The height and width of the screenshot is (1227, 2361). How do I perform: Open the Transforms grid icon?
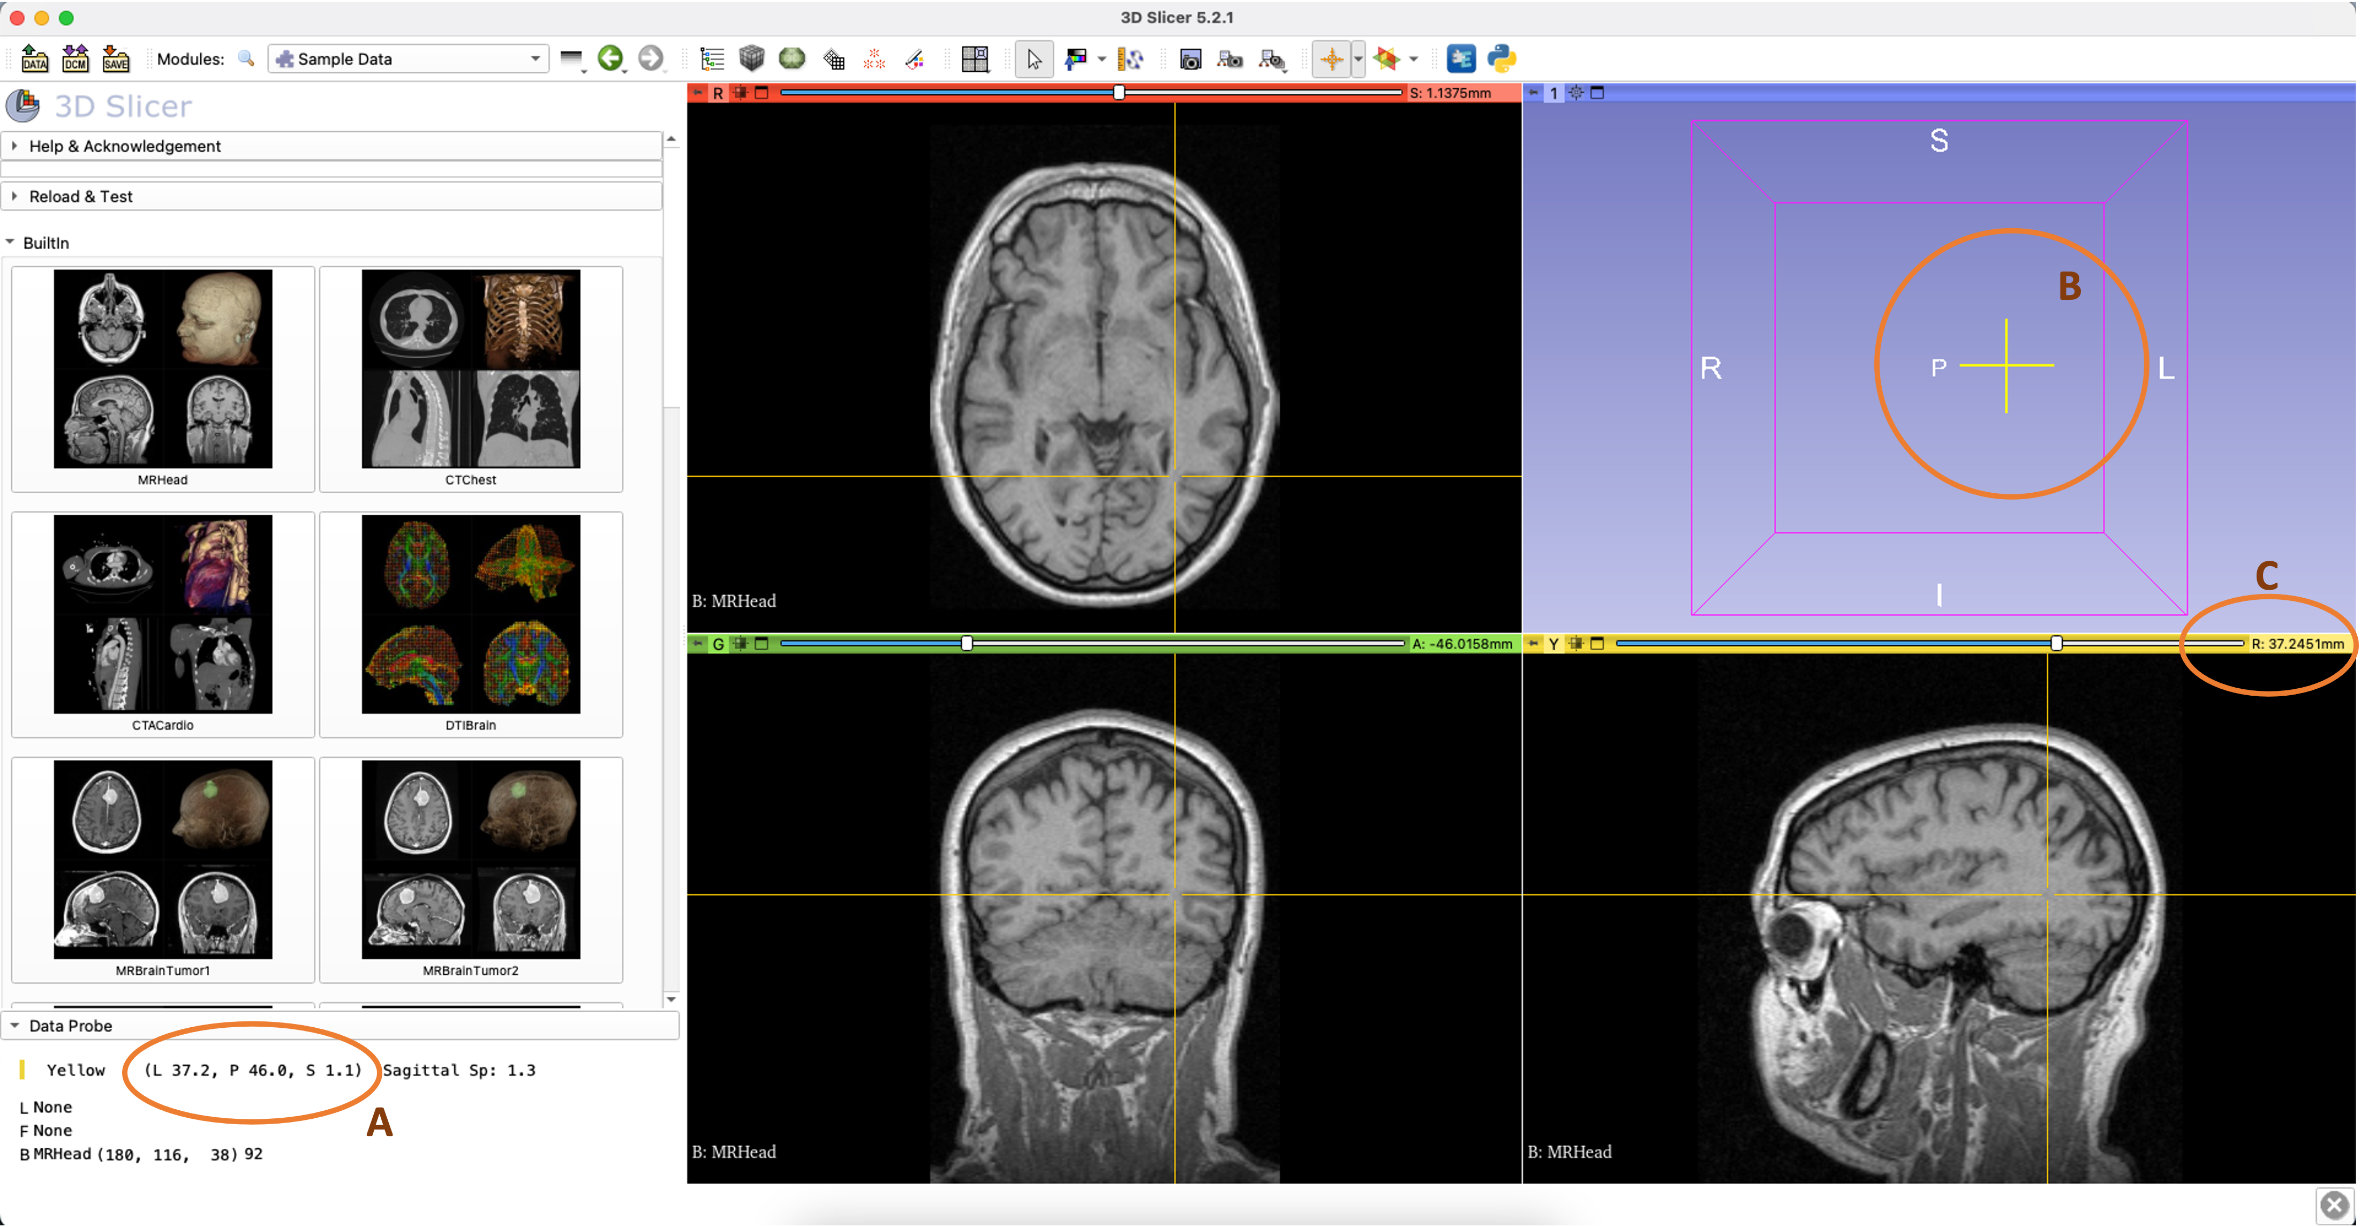833,59
